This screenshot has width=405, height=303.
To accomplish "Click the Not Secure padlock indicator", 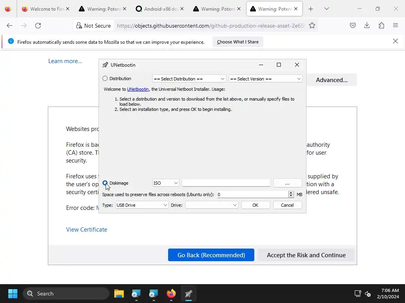I will 93,26.
